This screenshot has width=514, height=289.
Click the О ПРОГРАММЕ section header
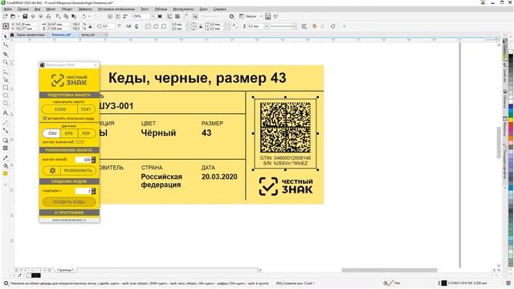(69, 213)
